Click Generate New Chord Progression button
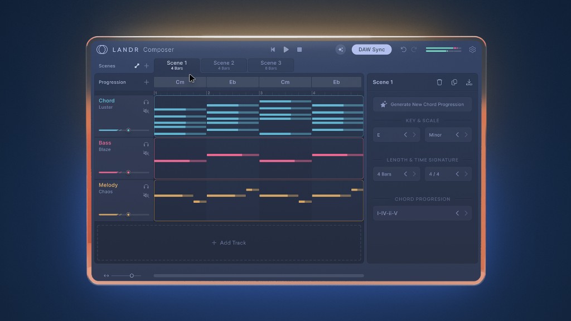Viewport: 571px width, 321px height. (422, 104)
